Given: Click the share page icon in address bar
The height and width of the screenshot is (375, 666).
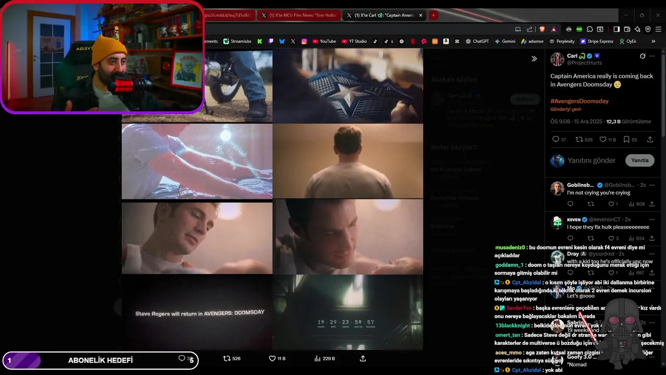Looking at the screenshot, I should tap(530, 29).
